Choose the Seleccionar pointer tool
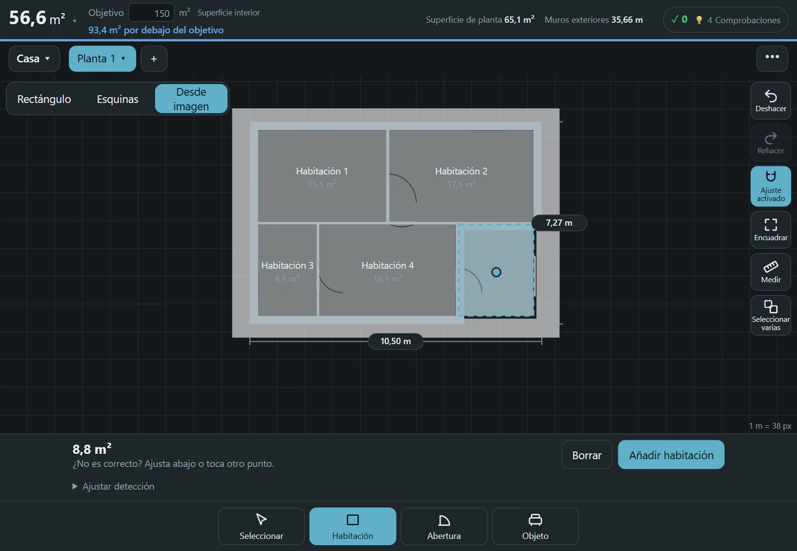Image resolution: width=797 pixels, height=551 pixels. (261, 526)
